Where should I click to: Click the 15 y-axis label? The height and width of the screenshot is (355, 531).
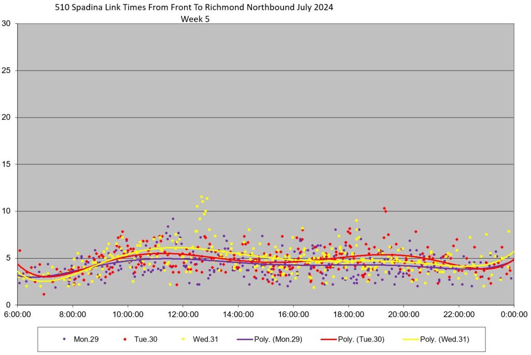(x=6, y=164)
